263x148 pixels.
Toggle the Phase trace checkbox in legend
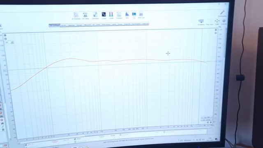coord(75,139)
